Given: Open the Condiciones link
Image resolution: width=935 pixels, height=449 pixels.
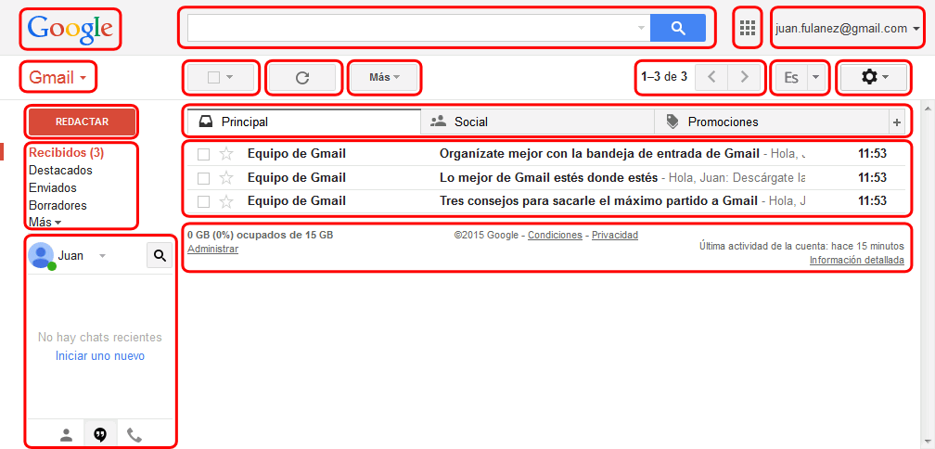Looking at the screenshot, I should pos(555,235).
